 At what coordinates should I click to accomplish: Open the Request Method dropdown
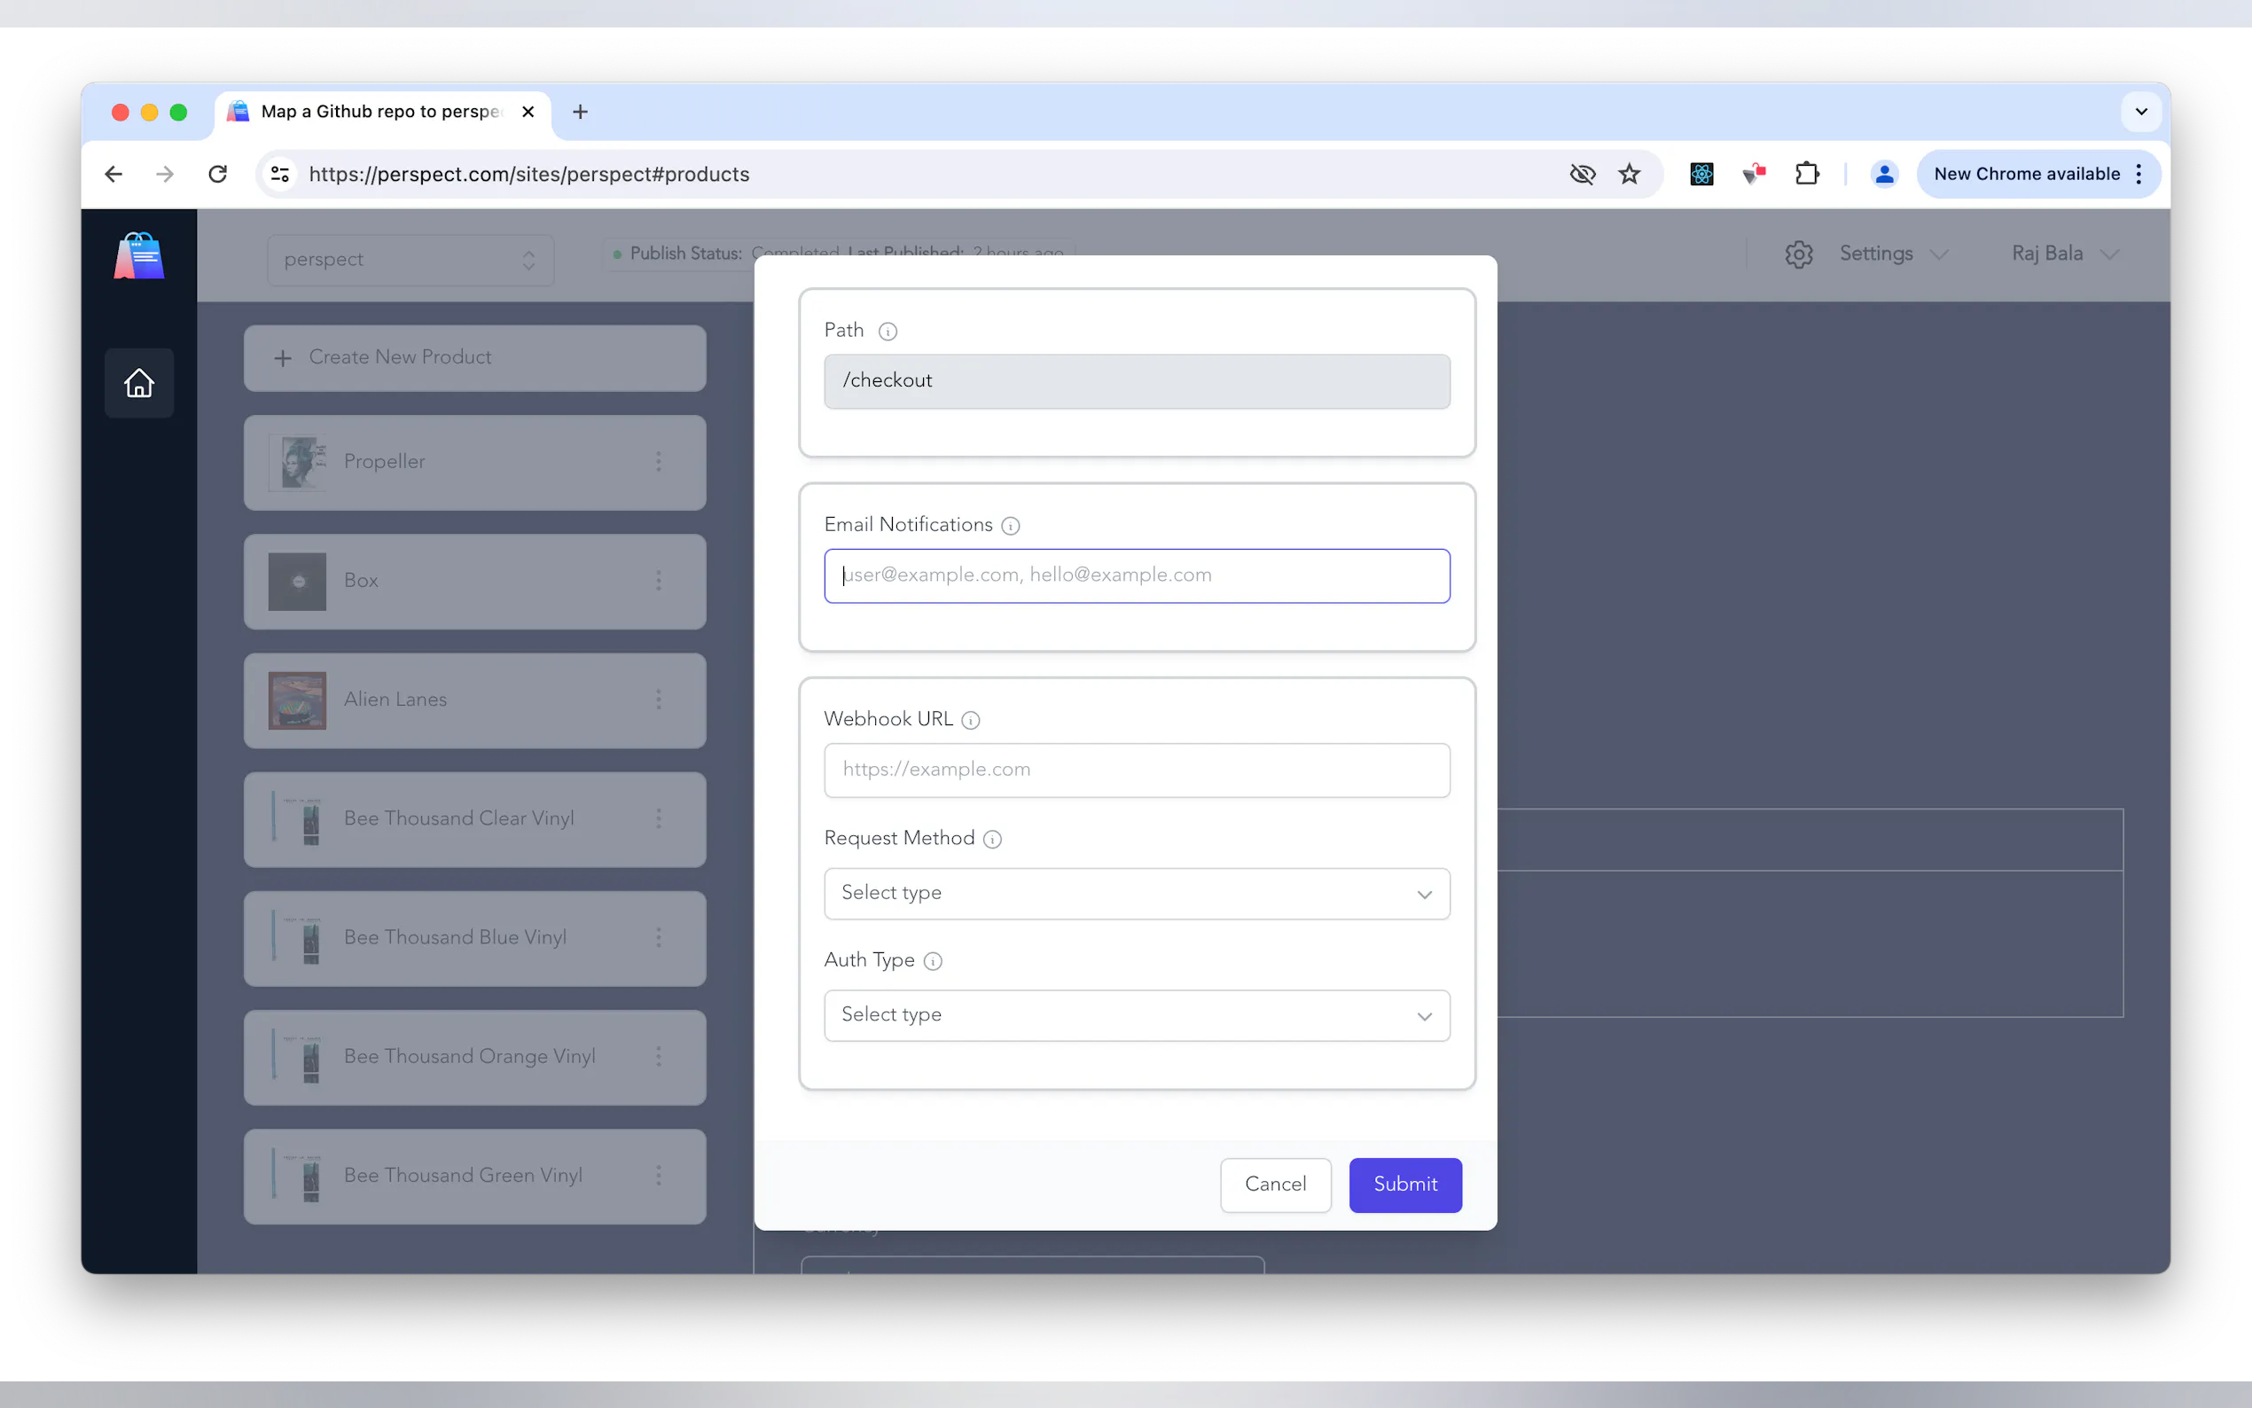coord(1136,894)
